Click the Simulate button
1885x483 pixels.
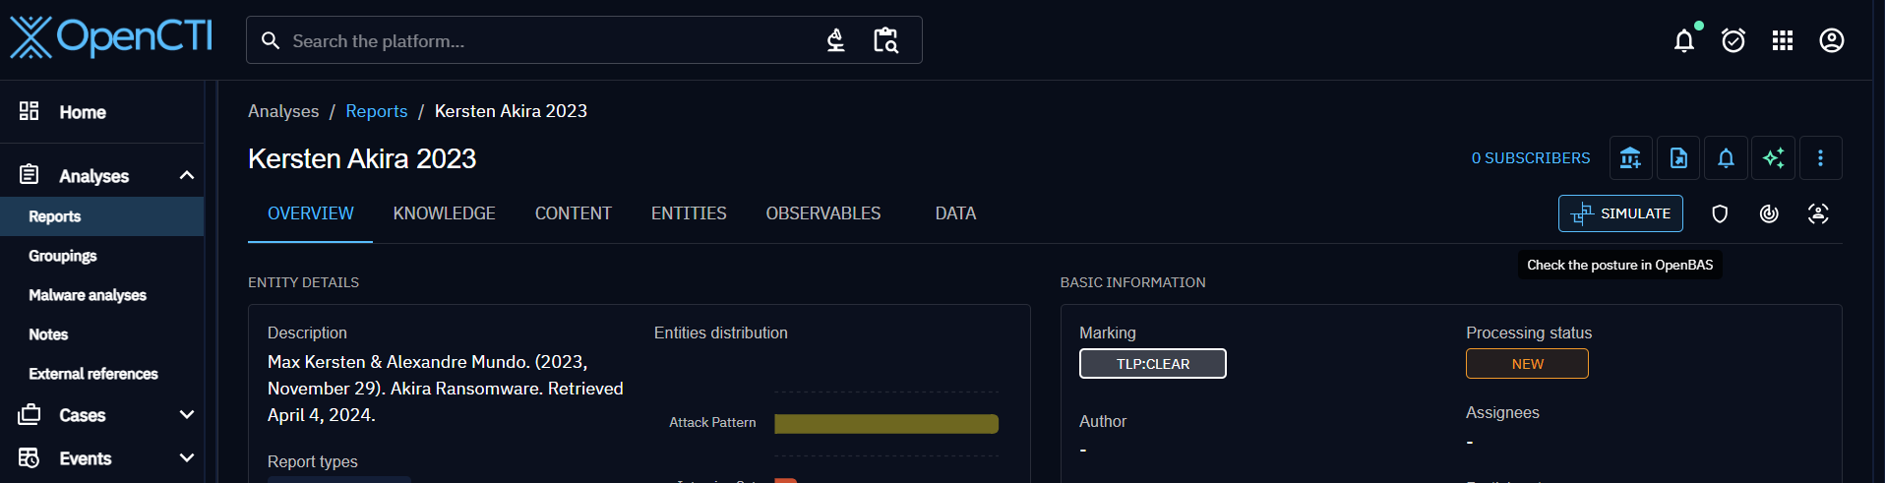click(1620, 213)
